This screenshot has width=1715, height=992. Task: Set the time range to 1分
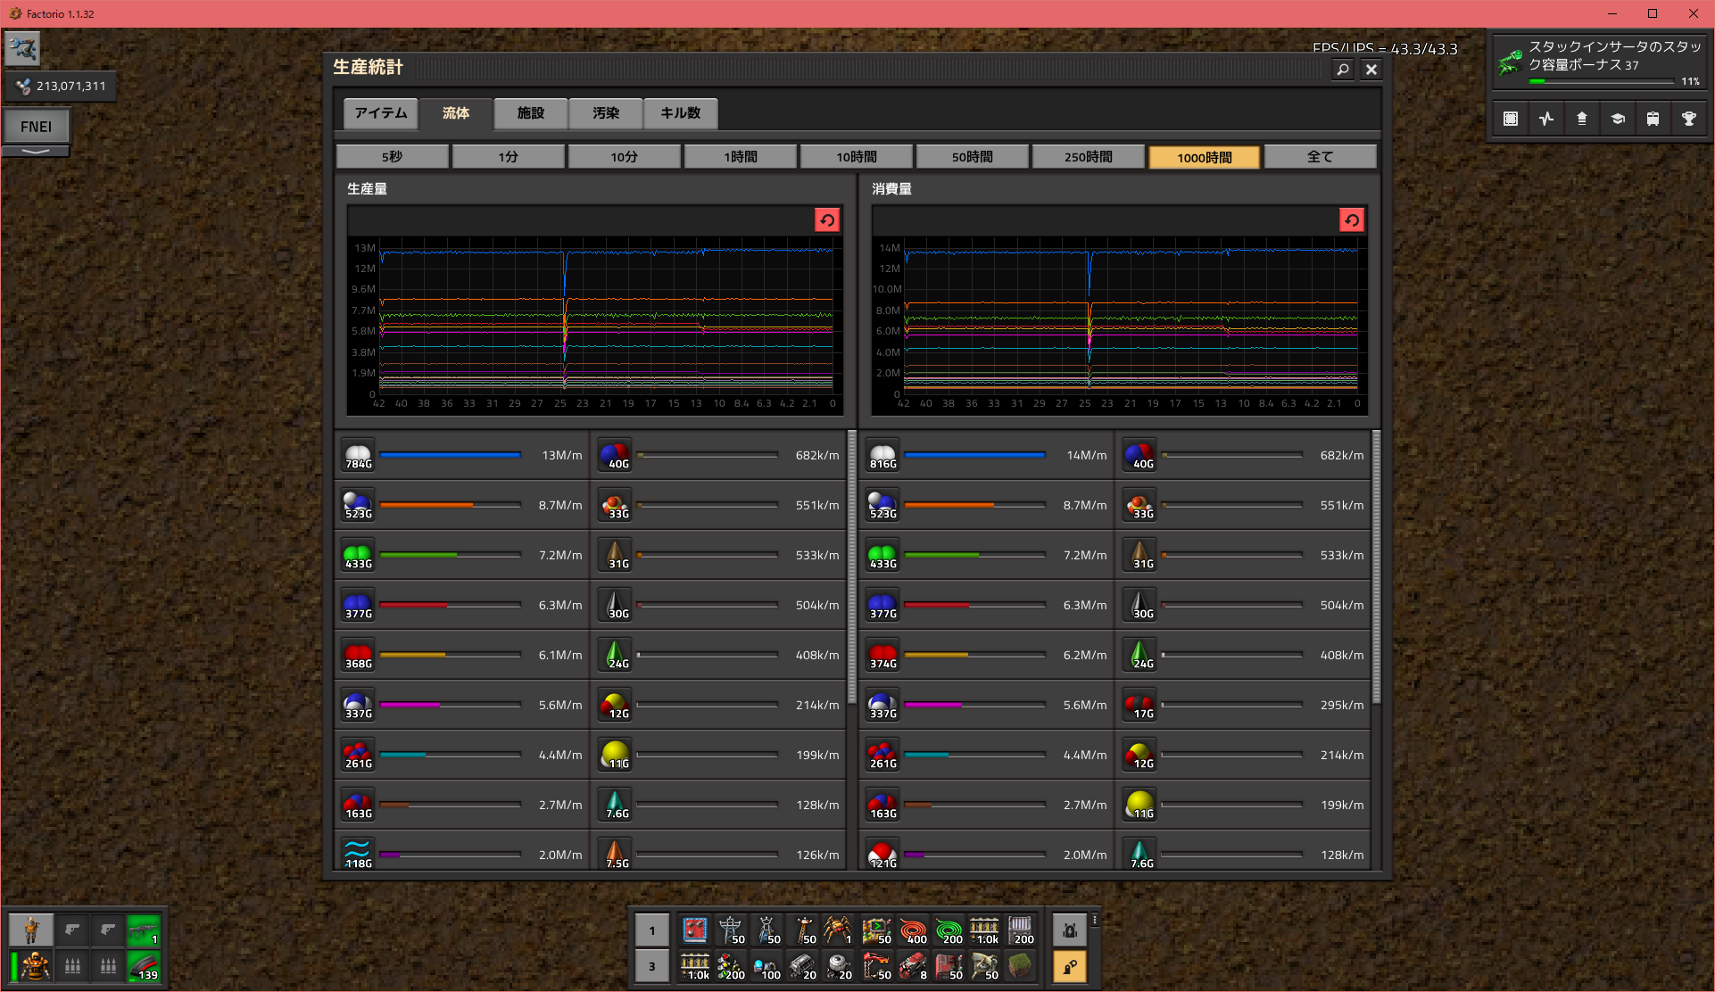coord(509,157)
